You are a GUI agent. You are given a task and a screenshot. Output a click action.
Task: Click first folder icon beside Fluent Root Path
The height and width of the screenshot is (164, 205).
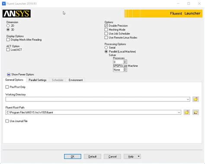click(187, 112)
